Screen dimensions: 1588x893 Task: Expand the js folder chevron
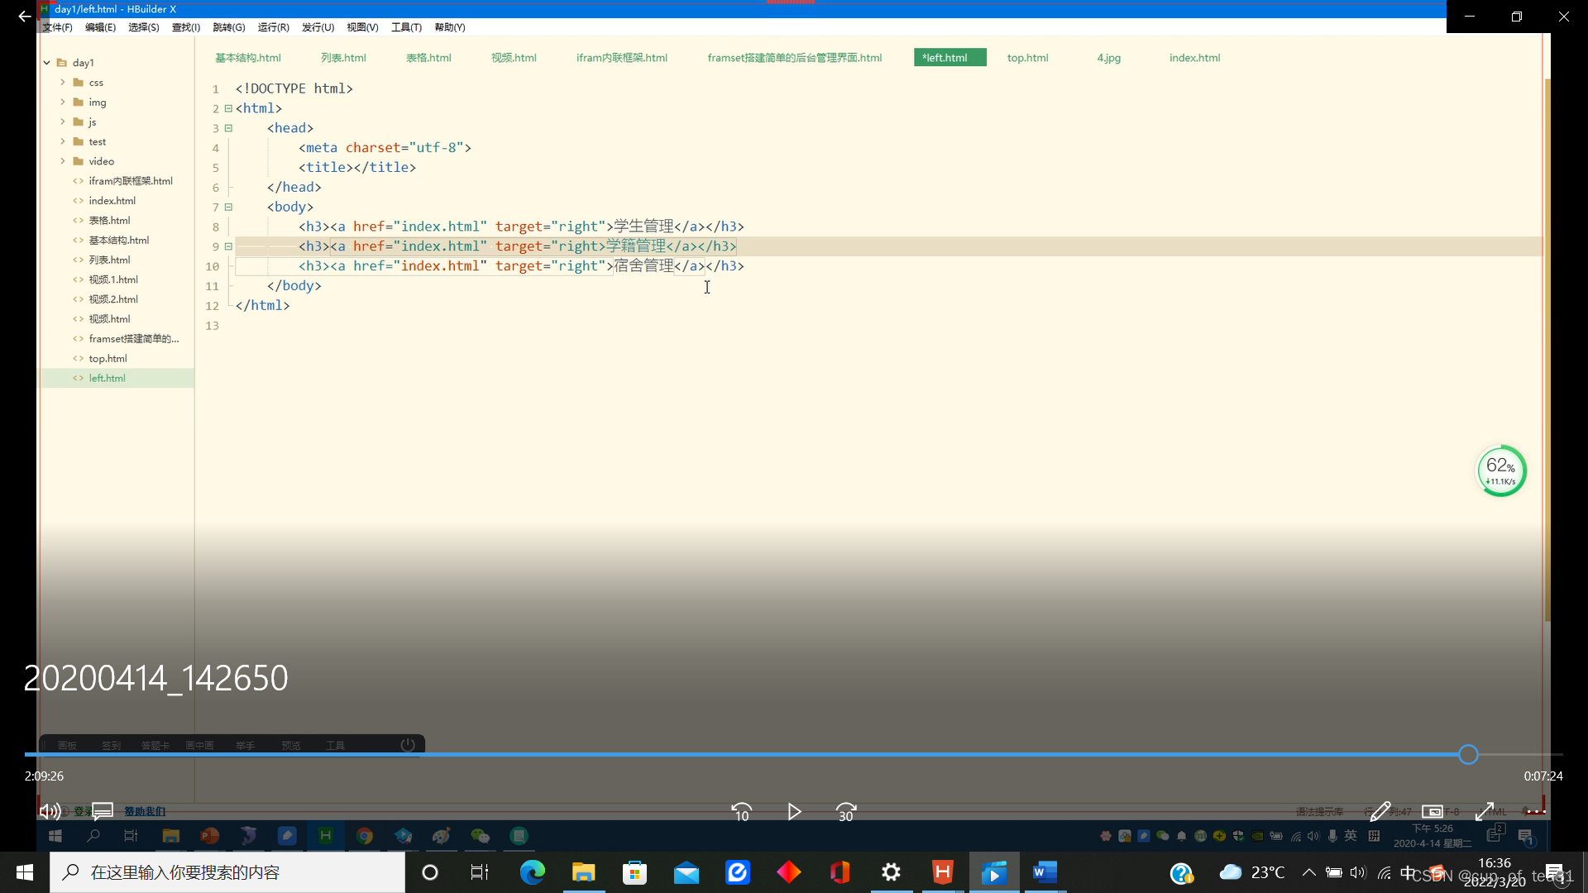(63, 122)
